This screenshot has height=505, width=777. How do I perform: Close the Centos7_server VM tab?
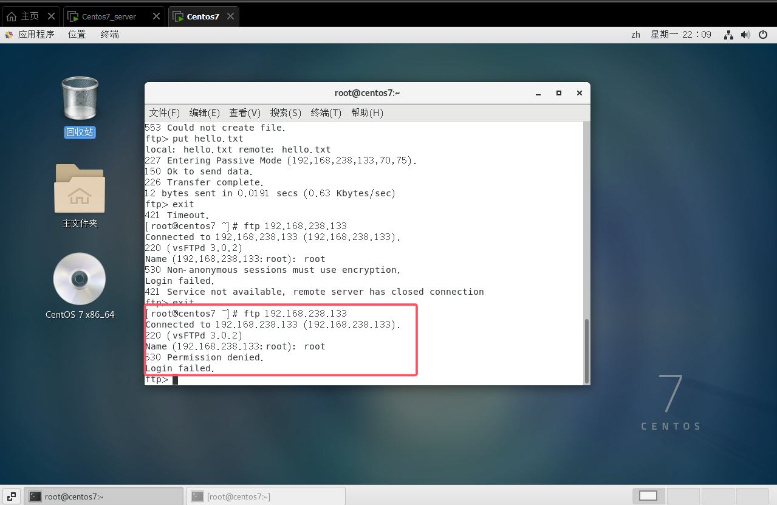click(x=156, y=16)
